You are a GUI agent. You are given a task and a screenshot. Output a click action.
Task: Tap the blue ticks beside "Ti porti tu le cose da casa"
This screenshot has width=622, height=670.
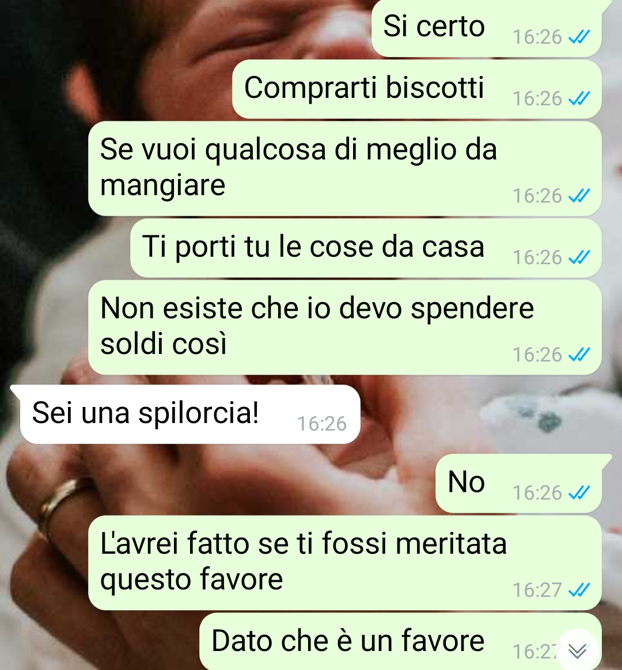(579, 258)
